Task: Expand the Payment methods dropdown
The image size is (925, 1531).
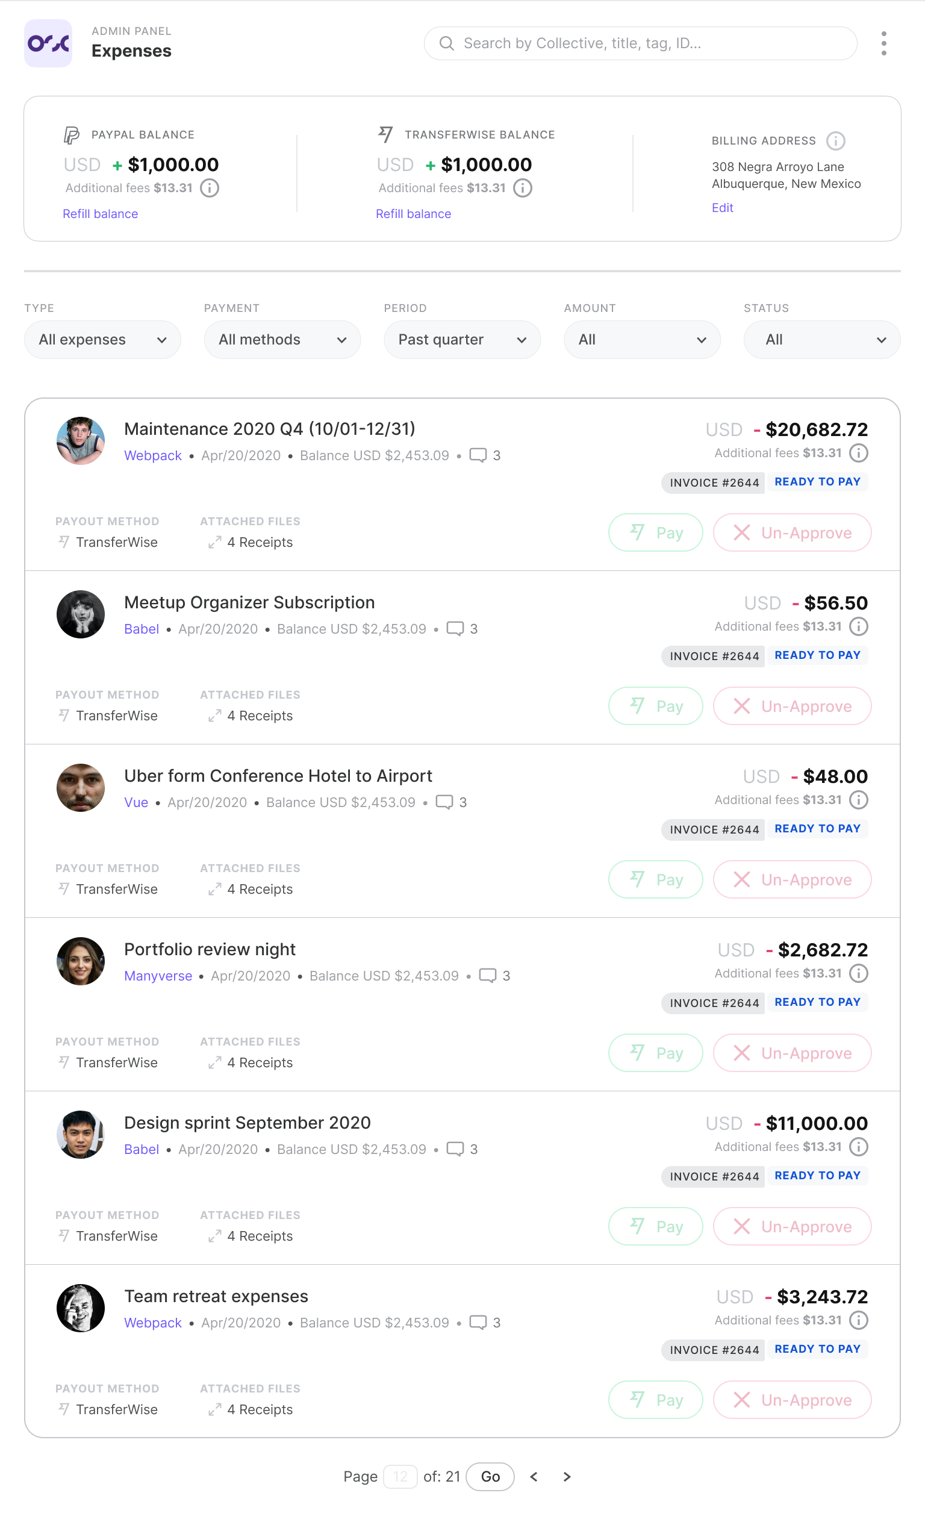Action: point(282,339)
